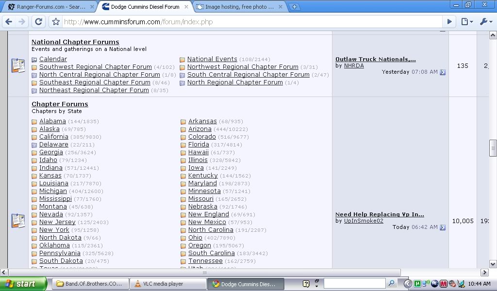497x291 pixels.
Task: Bookmark the page with the star icon
Action: pyautogui.click(x=56, y=21)
